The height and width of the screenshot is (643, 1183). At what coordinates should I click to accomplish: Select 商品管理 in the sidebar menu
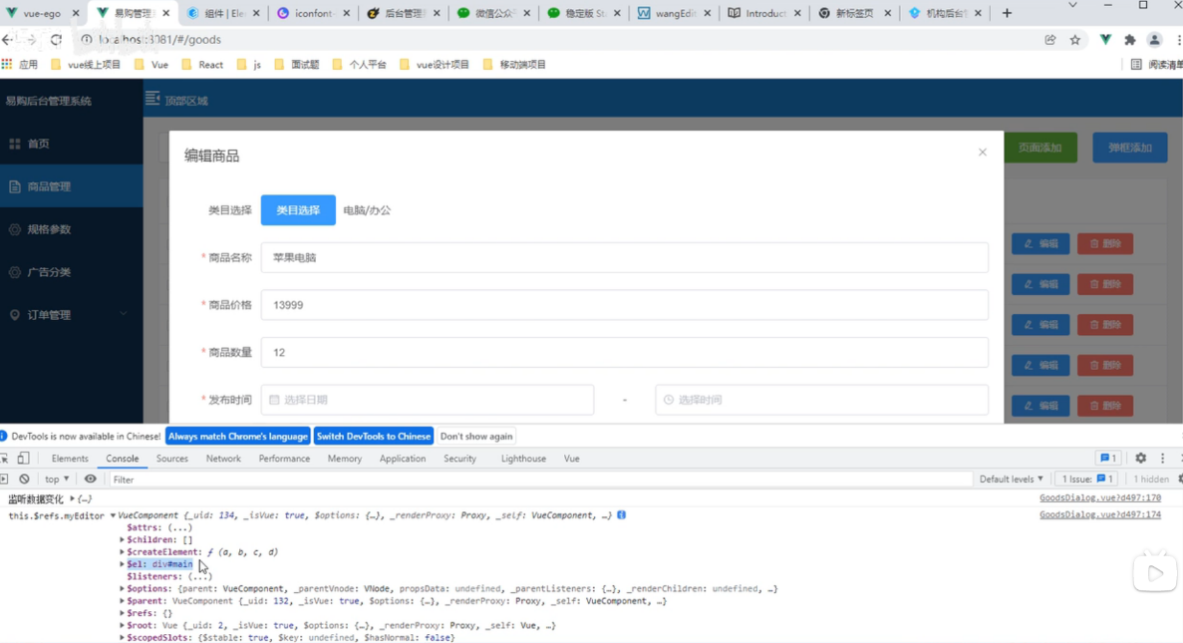pos(71,186)
